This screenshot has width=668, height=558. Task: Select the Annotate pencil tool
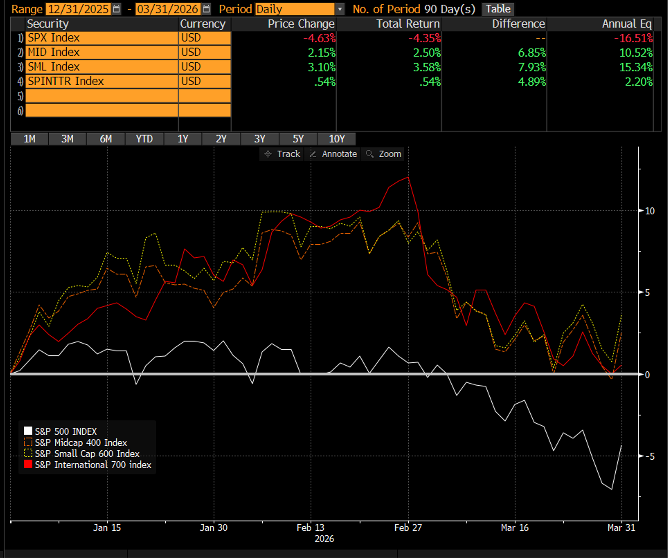point(333,154)
